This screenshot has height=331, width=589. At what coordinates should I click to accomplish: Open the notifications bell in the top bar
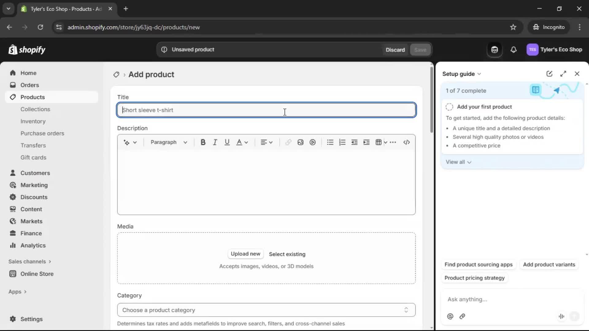coord(514,50)
